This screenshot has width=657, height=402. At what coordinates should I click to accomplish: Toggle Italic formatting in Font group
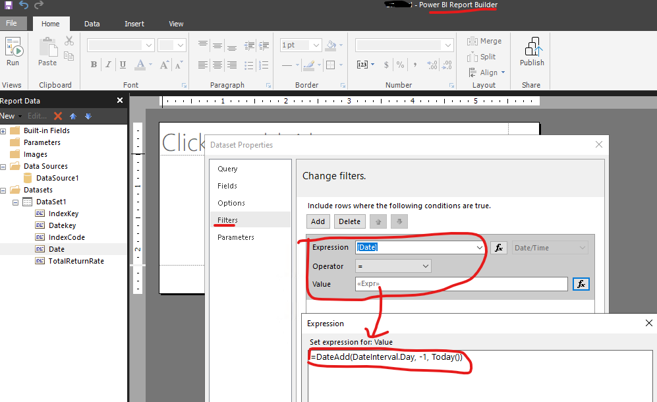click(108, 65)
